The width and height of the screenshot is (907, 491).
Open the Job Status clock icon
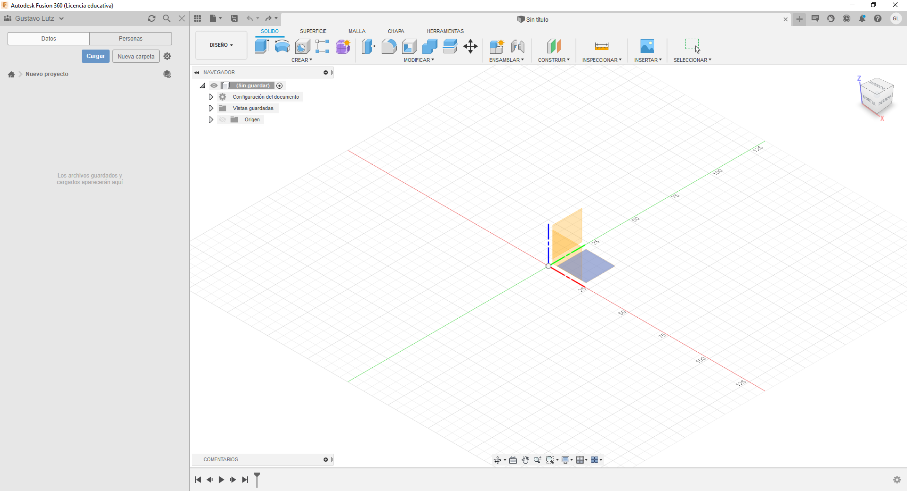pos(847,18)
